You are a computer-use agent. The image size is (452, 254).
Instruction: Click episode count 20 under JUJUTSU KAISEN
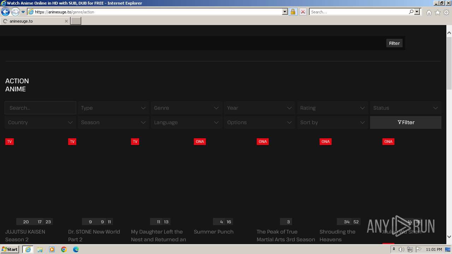(26, 222)
